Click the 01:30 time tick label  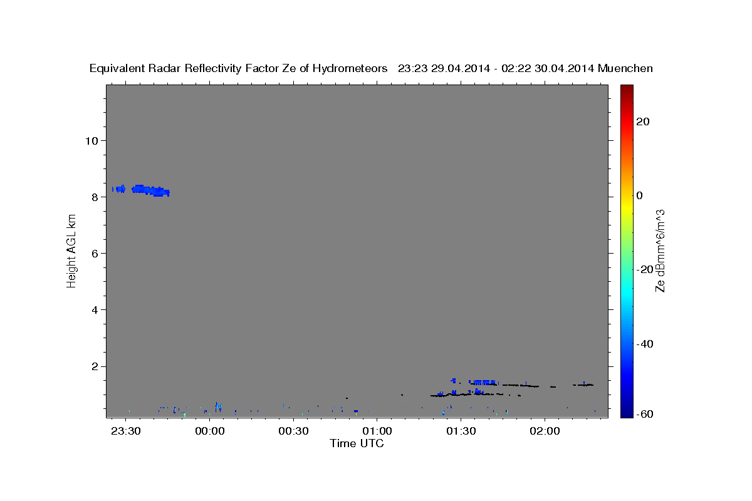[x=461, y=432]
